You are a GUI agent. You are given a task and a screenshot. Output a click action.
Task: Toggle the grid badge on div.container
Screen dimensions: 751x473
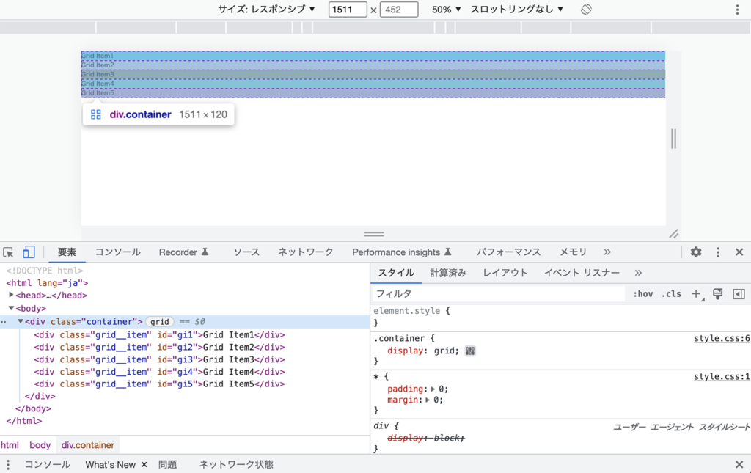click(x=159, y=321)
